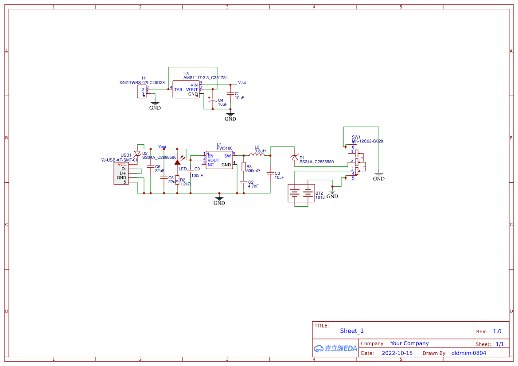Click the MK-12C02-G020 switch part label
The image size is (518, 366).
tap(367, 141)
